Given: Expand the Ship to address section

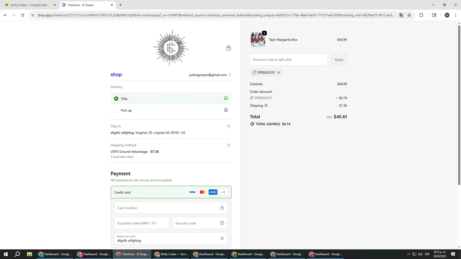Looking at the screenshot, I should point(228,126).
